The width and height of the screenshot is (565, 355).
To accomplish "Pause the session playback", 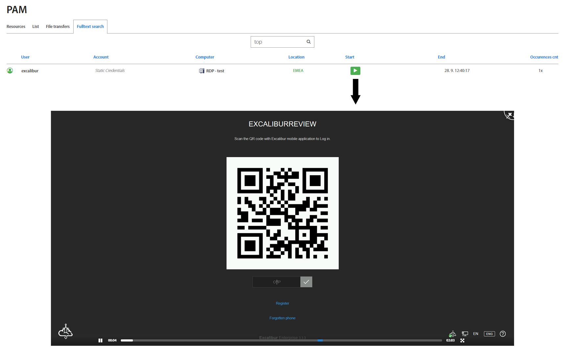I will pyautogui.click(x=101, y=341).
